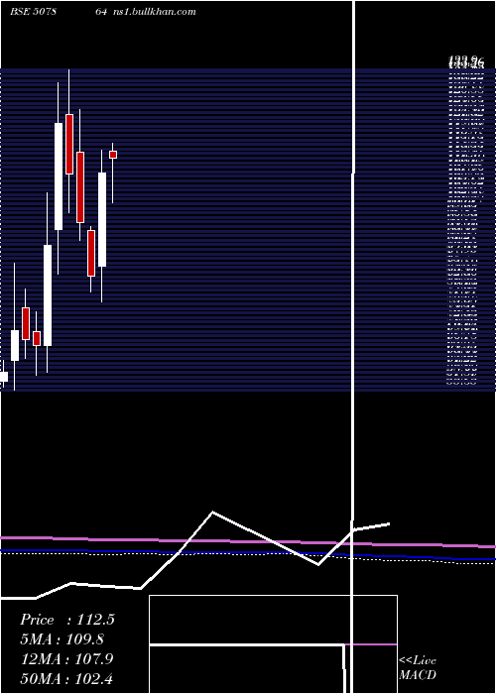The height and width of the screenshot is (694, 496).
Task: Click the 'Price : 112.5' readout
Action: pyautogui.click(x=67, y=620)
